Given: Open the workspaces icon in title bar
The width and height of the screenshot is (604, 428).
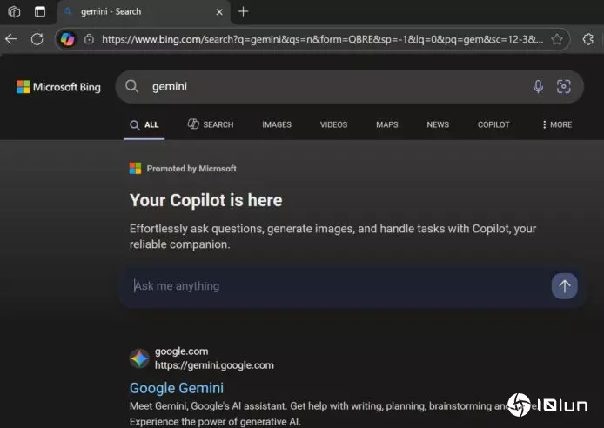Looking at the screenshot, I should point(14,11).
